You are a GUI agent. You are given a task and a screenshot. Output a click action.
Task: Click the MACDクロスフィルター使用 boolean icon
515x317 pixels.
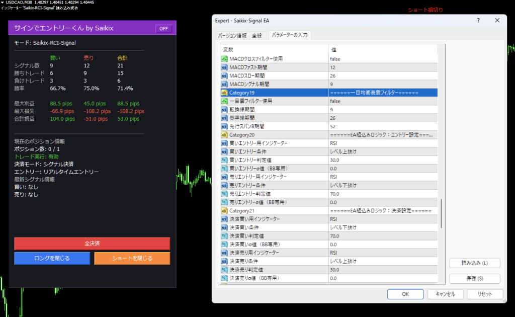coord(224,59)
